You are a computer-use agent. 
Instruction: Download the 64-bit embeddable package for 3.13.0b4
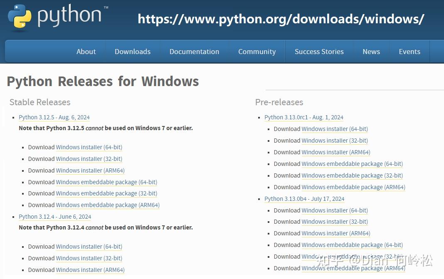[x=352, y=245]
